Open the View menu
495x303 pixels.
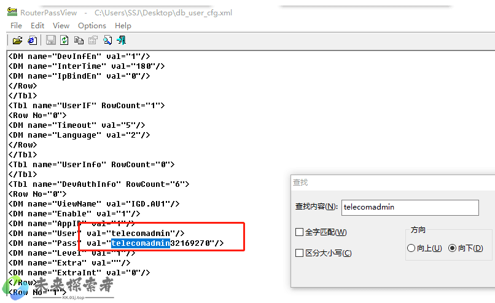tap(61, 26)
